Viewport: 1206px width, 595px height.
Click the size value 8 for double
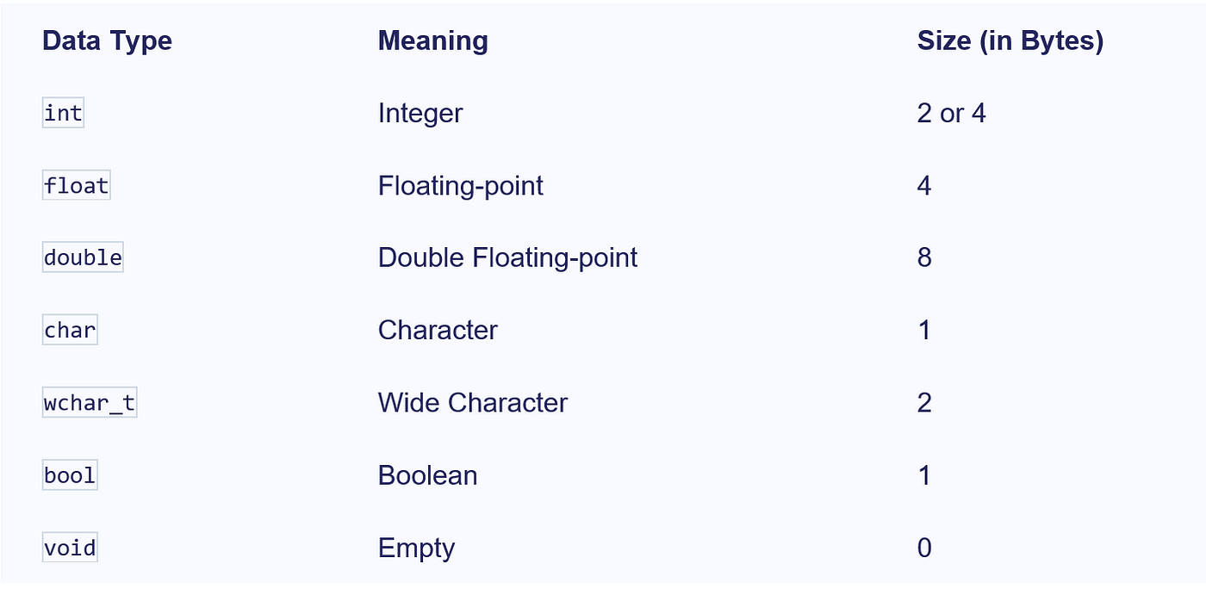tap(924, 258)
